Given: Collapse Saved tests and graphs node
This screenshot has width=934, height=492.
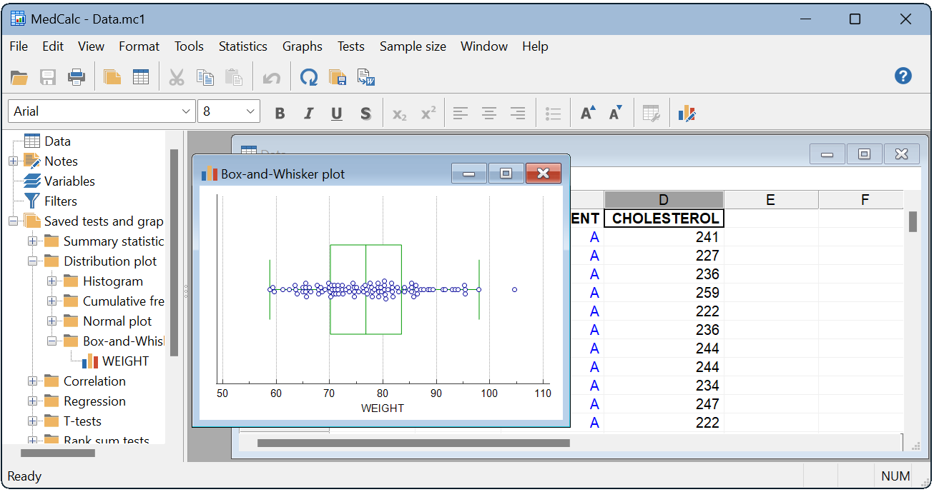Looking at the screenshot, I should point(13,221).
